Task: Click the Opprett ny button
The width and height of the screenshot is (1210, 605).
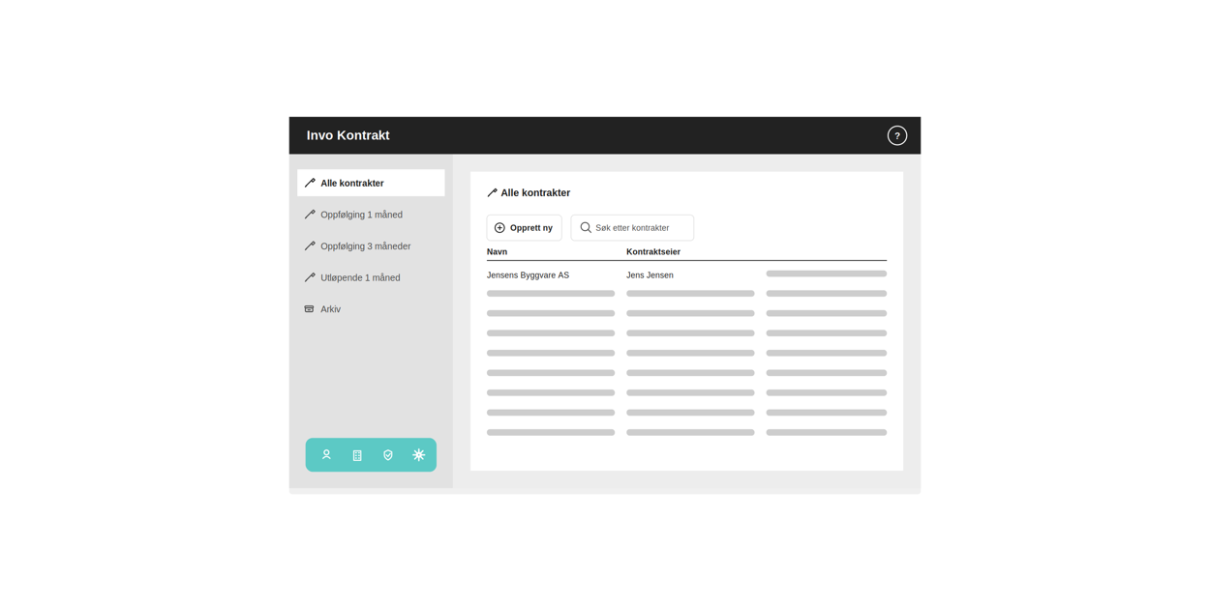Action: [524, 228]
